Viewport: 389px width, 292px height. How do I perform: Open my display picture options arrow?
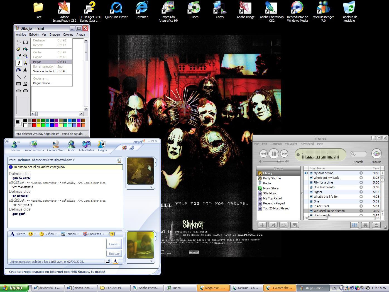(151, 261)
